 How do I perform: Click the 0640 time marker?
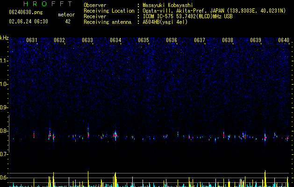284,40
